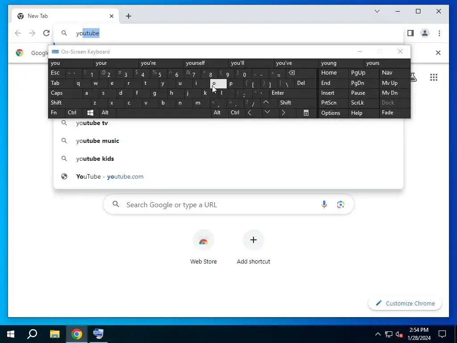This screenshot has height=343, width=457.
Task: Open the clock showing 2:54 PM
Action: 419,334
